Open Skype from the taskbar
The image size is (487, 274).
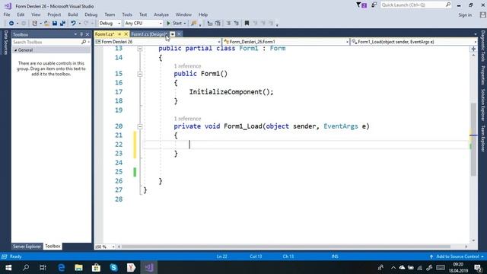point(113,267)
